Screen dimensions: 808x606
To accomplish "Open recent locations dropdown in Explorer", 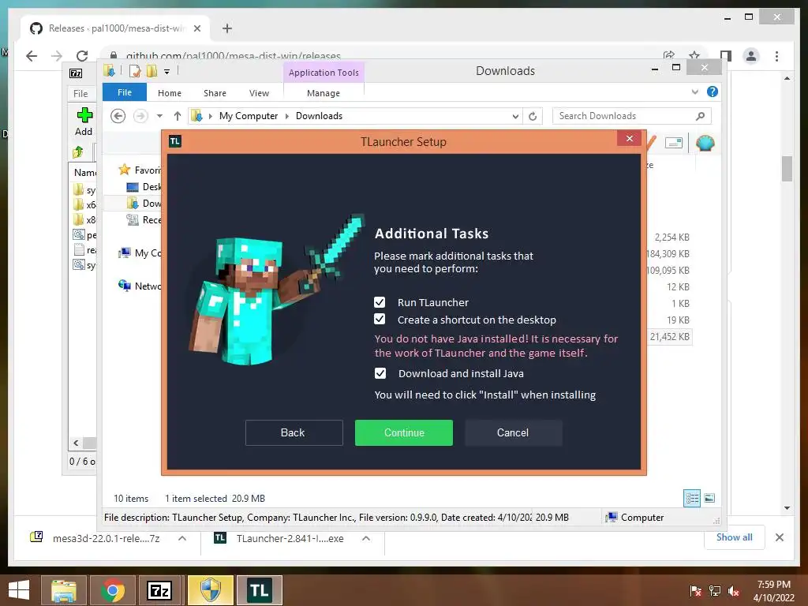I will pyautogui.click(x=159, y=116).
